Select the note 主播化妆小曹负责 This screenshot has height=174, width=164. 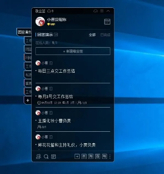[55, 121]
